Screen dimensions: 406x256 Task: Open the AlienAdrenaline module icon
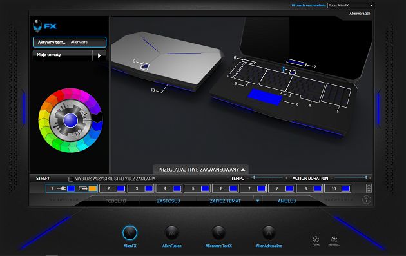tap(269, 233)
